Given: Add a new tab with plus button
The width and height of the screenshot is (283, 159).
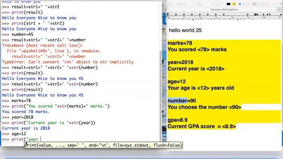Looking at the screenshot, I should click(x=279, y=10).
